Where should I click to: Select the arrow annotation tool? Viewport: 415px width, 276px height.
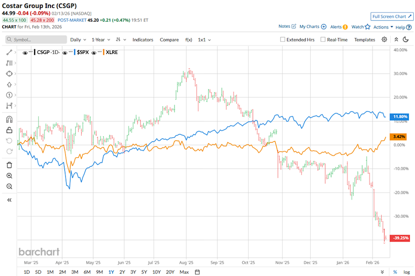(x=10, y=84)
